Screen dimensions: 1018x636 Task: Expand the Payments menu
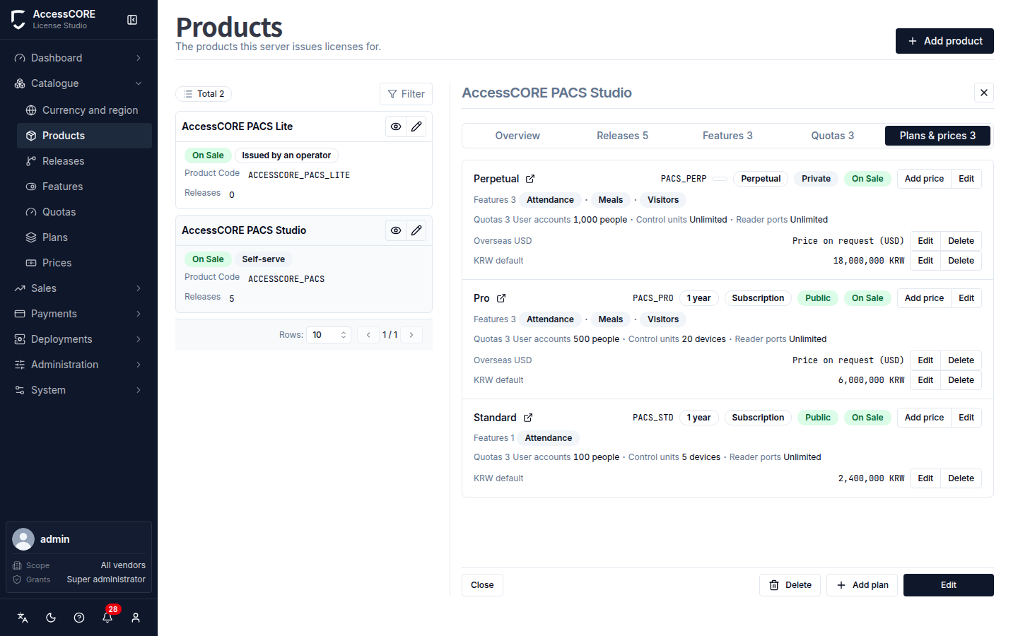coord(78,314)
